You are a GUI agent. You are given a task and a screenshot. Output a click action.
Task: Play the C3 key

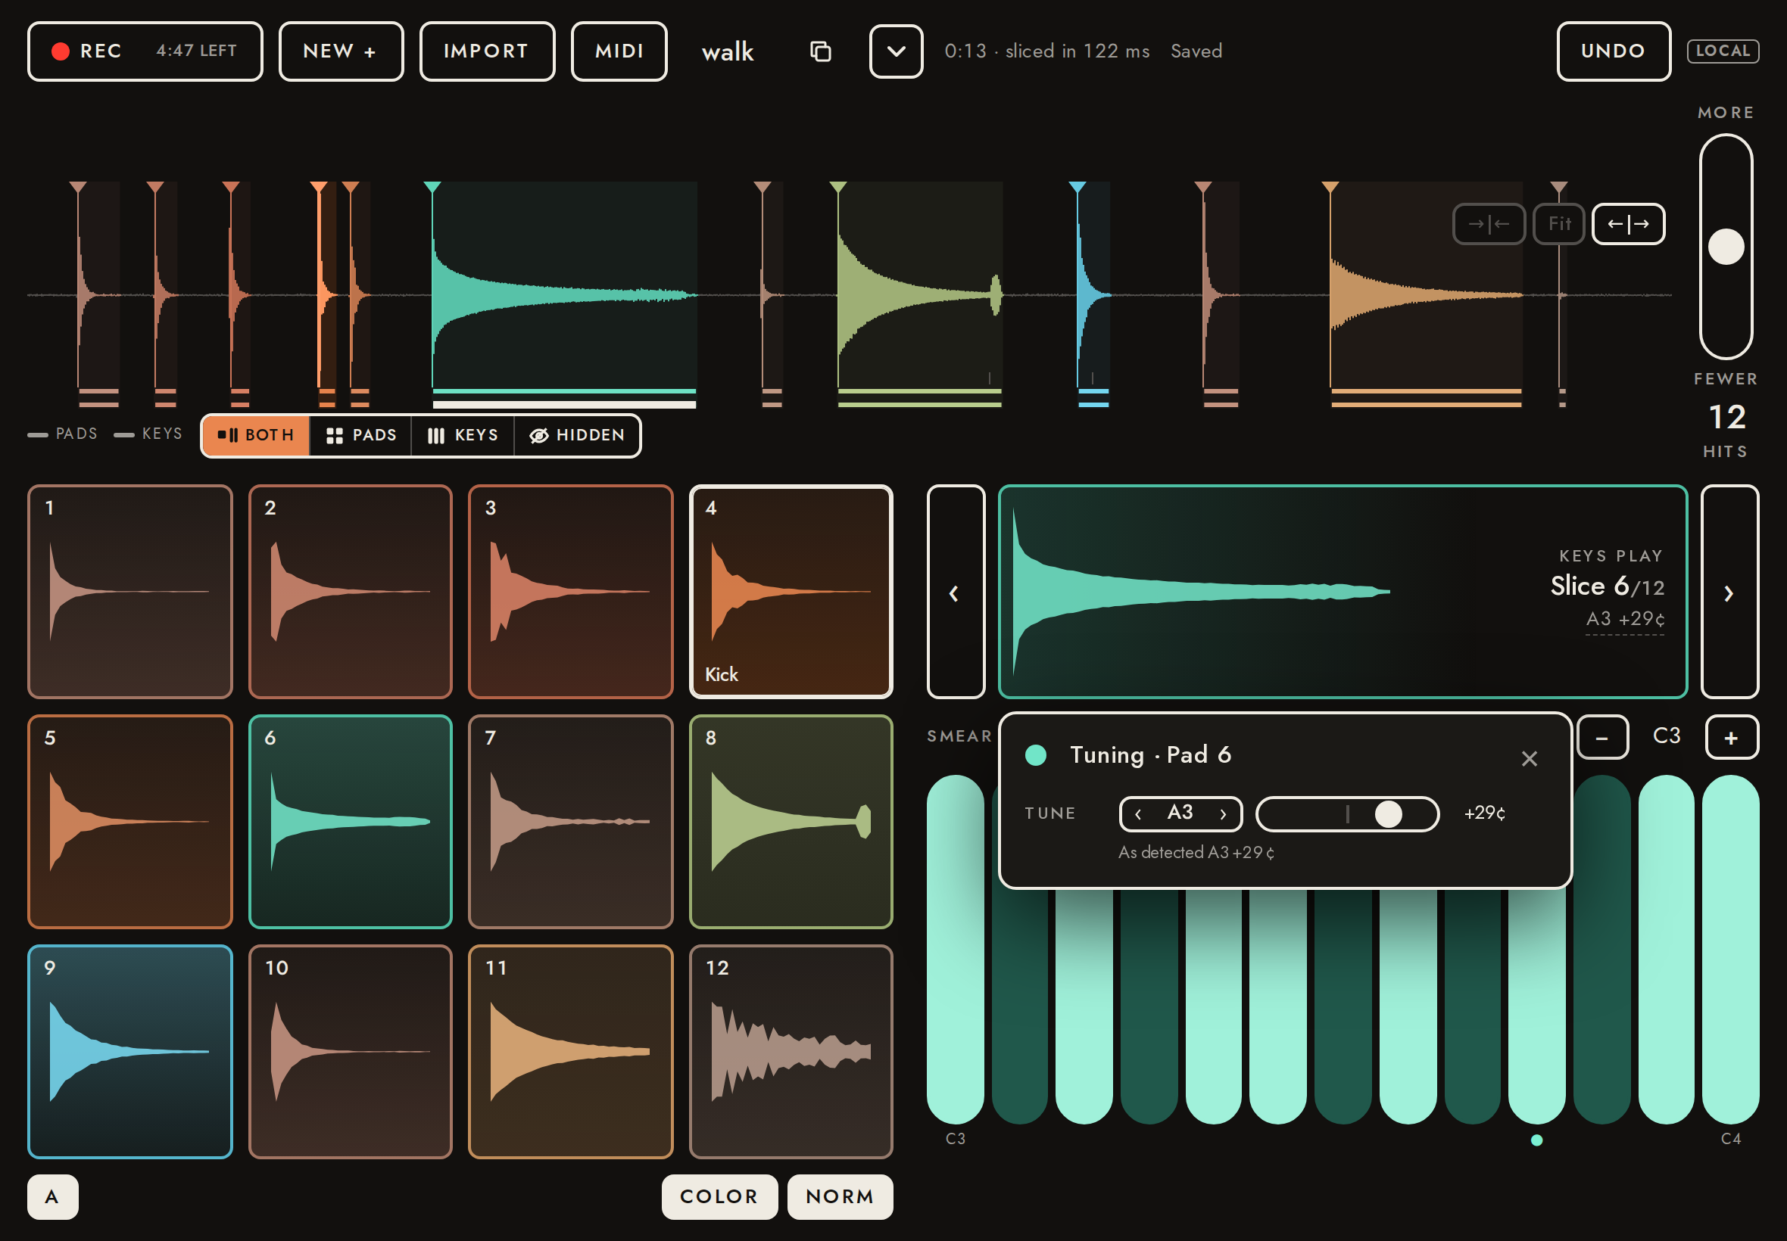(x=956, y=949)
